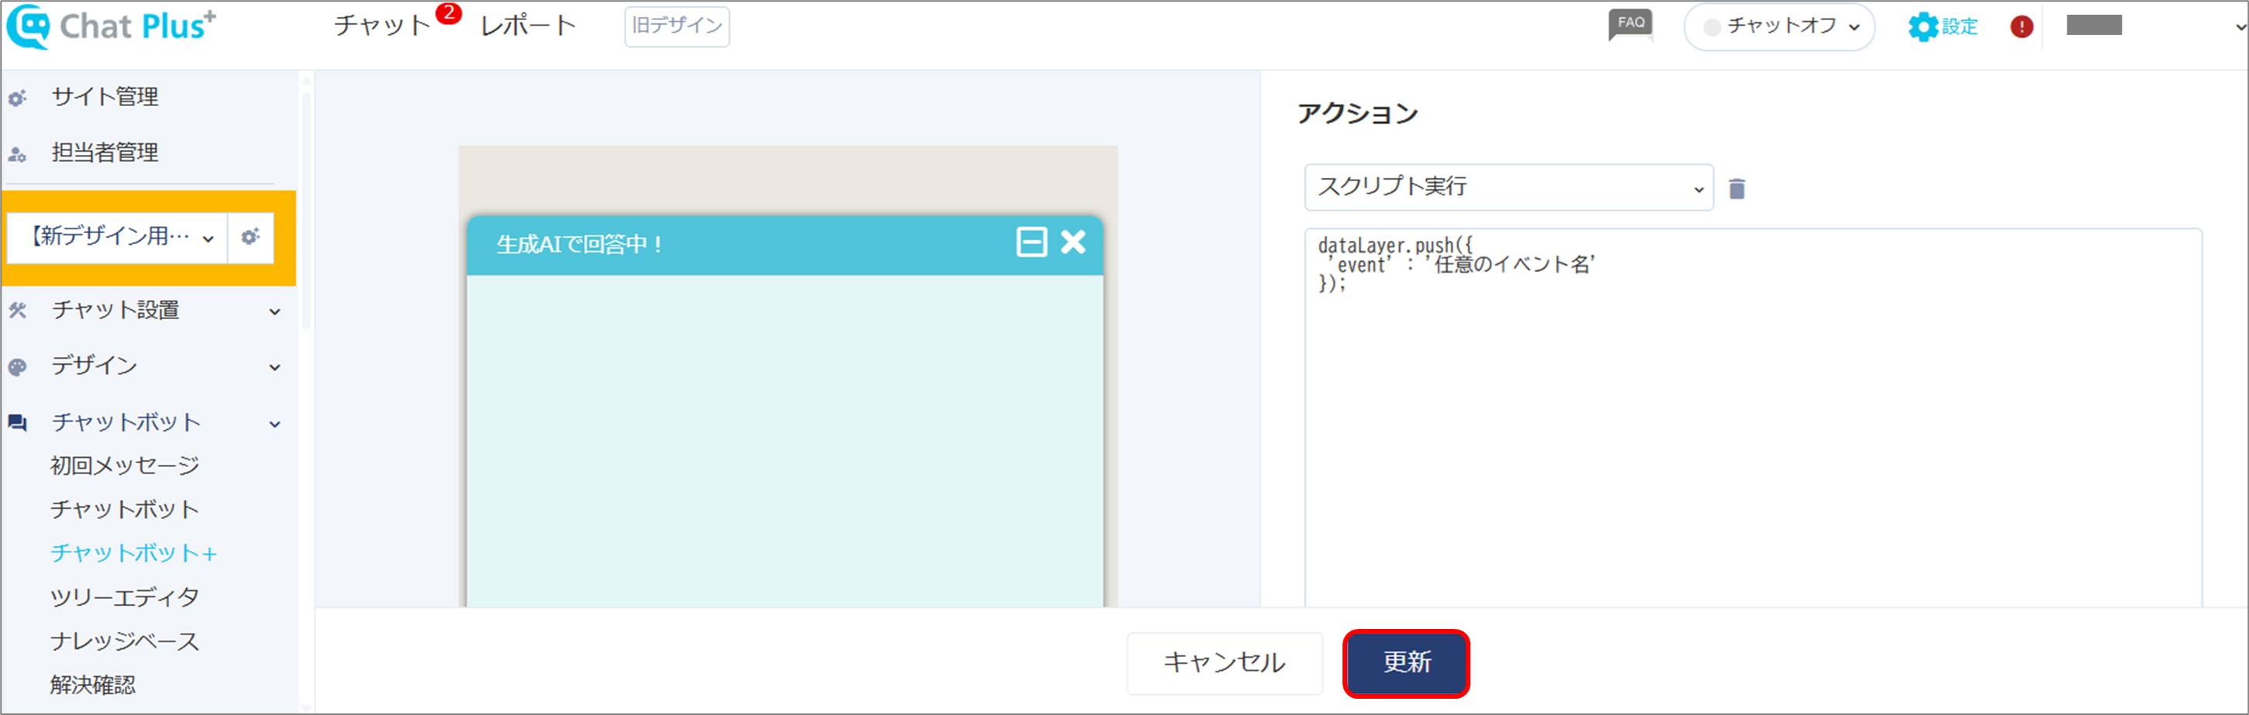This screenshot has height=715, width=2249.
Task: Click the 更新 button
Action: click(x=1407, y=664)
